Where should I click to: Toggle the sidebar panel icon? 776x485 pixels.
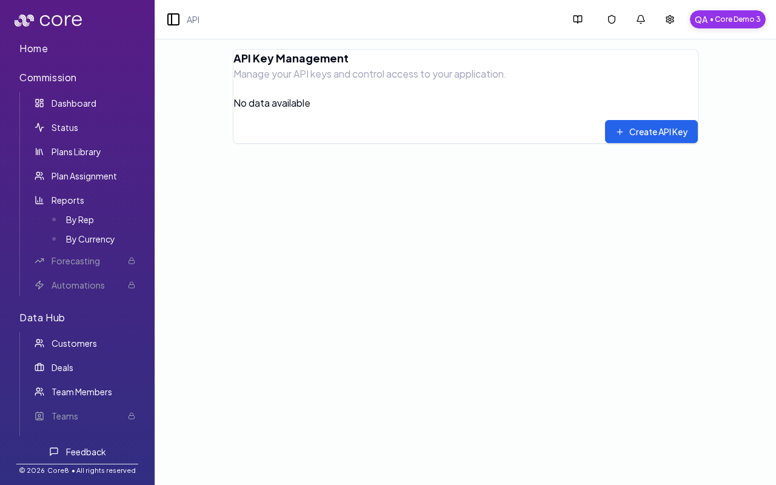pos(173,19)
